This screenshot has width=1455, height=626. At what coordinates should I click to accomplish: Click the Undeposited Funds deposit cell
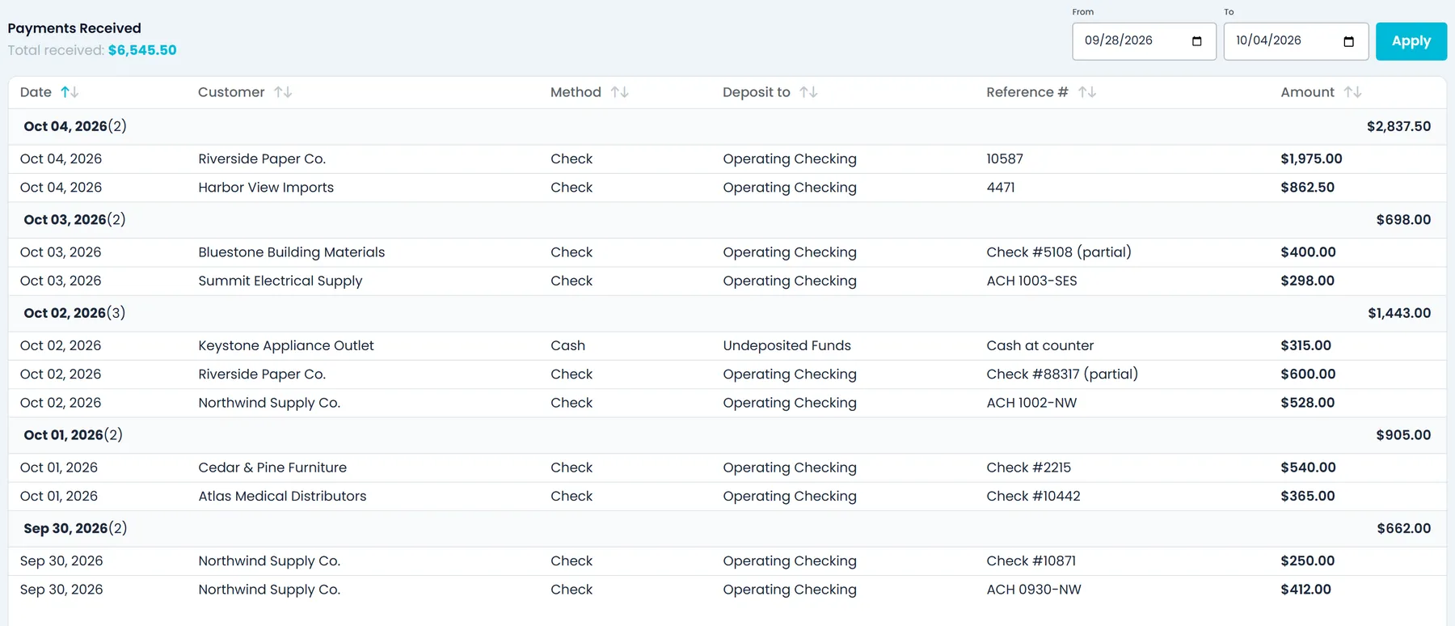[x=787, y=345]
